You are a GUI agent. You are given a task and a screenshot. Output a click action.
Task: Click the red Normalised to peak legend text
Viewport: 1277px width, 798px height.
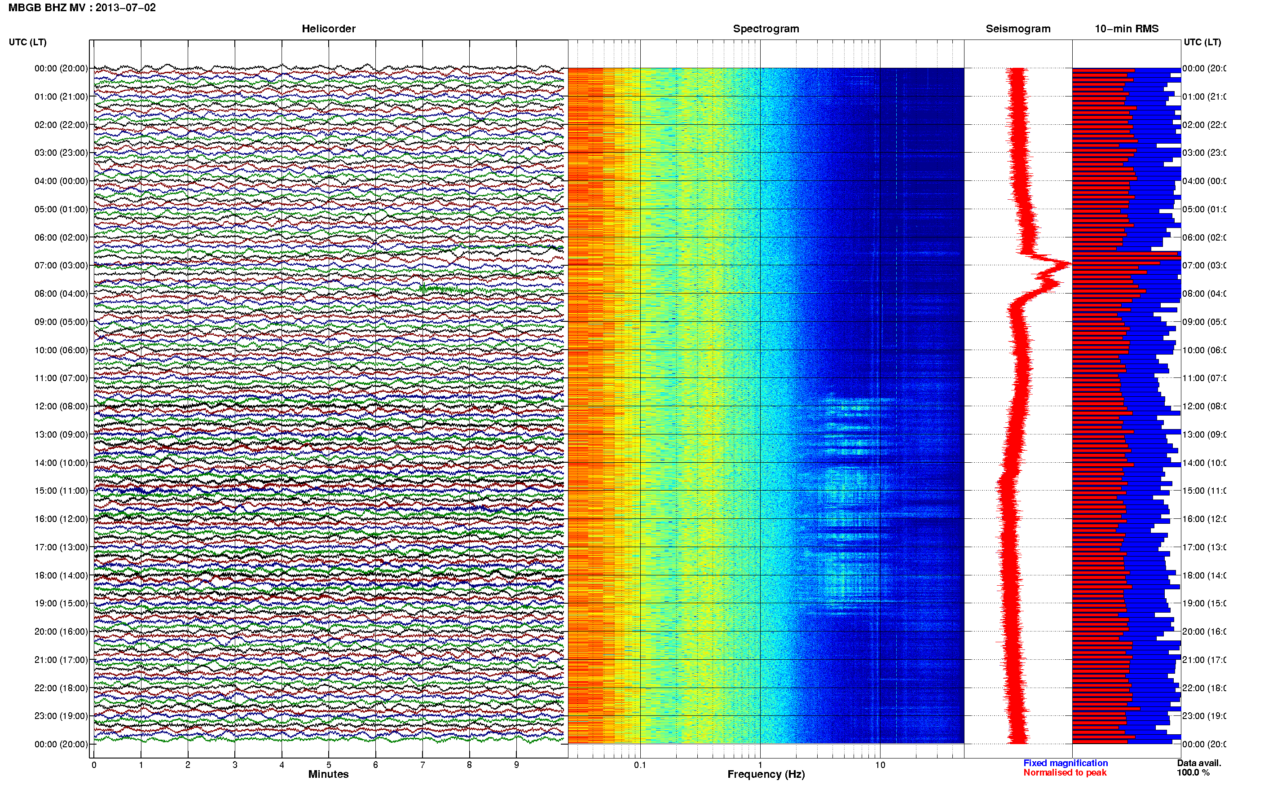[x=1065, y=772]
